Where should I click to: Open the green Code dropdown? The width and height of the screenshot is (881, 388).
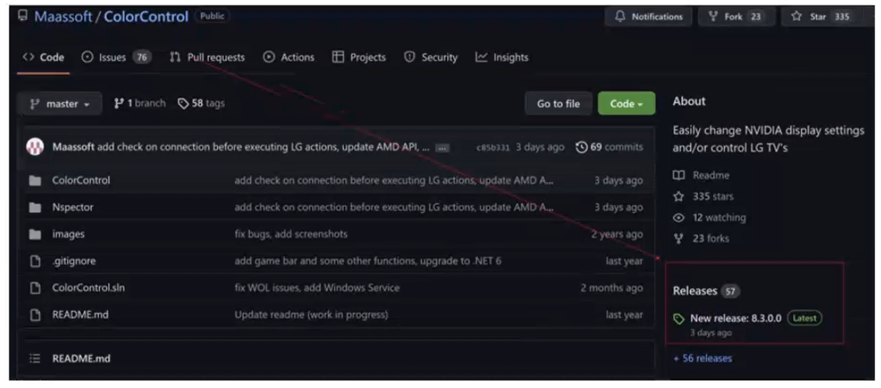click(x=626, y=104)
